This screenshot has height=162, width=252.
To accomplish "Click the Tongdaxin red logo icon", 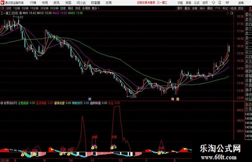I will click(2, 3).
